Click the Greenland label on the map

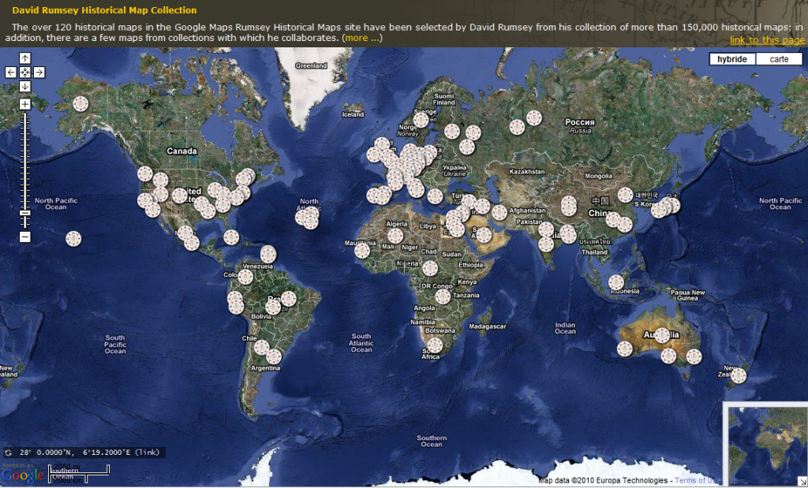(311, 66)
